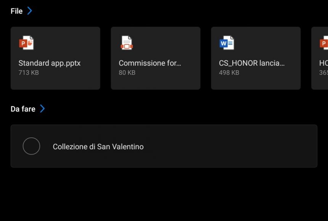Mark Collezione di San Valentino as done
The height and width of the screenshot is (221, 328).
click(31, 146)
